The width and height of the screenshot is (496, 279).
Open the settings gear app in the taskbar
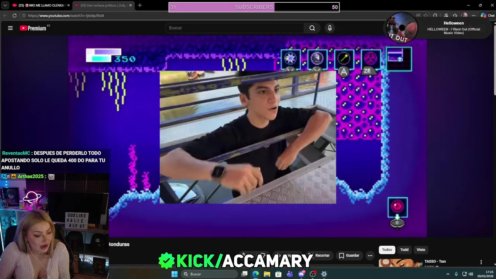pyautogui.click(x=324, y=274)
